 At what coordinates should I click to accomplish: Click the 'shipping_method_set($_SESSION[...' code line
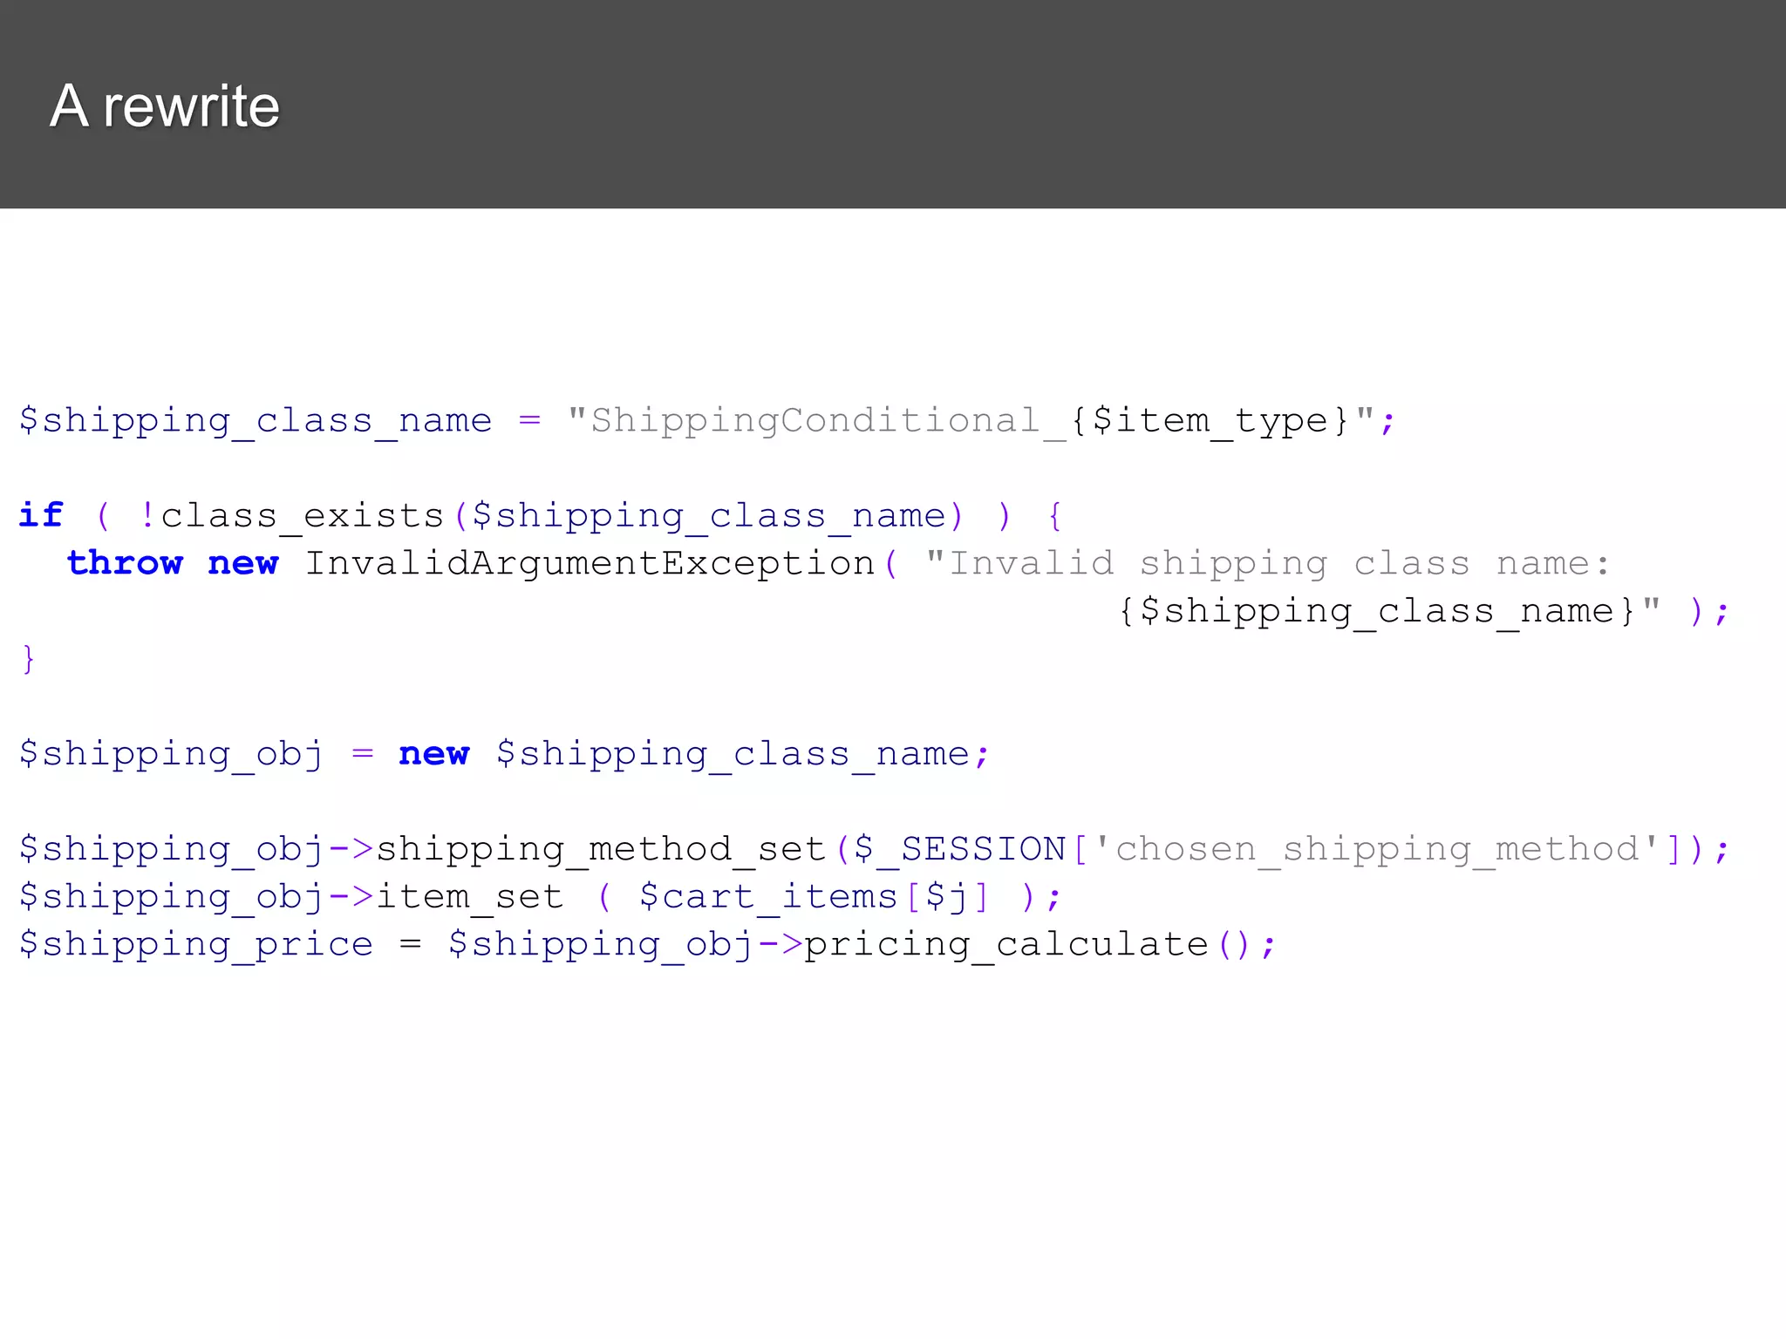point(874,849)
